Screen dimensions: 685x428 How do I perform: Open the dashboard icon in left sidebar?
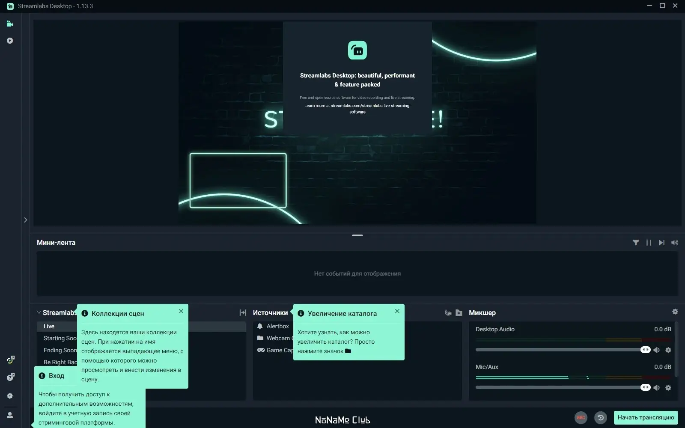[11, 360]
